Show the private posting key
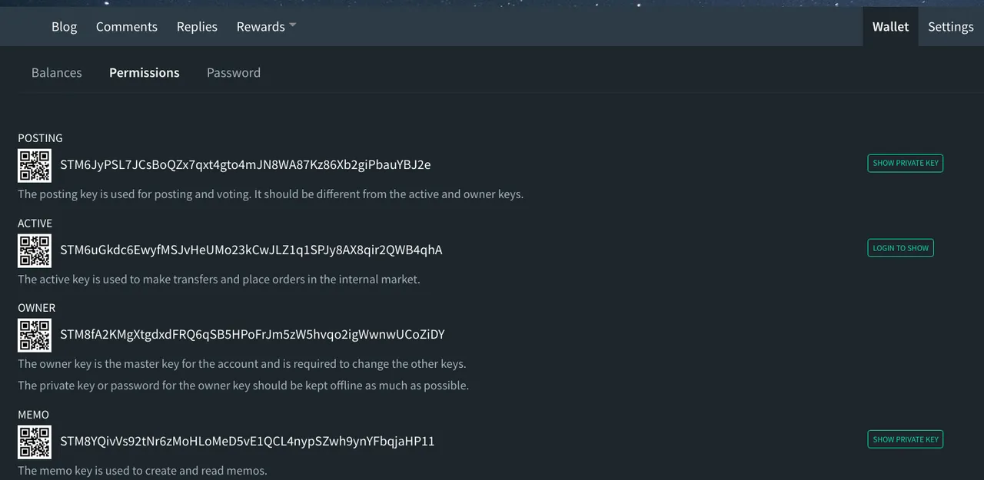Screen dimensions: 984x480 (905, 163)
